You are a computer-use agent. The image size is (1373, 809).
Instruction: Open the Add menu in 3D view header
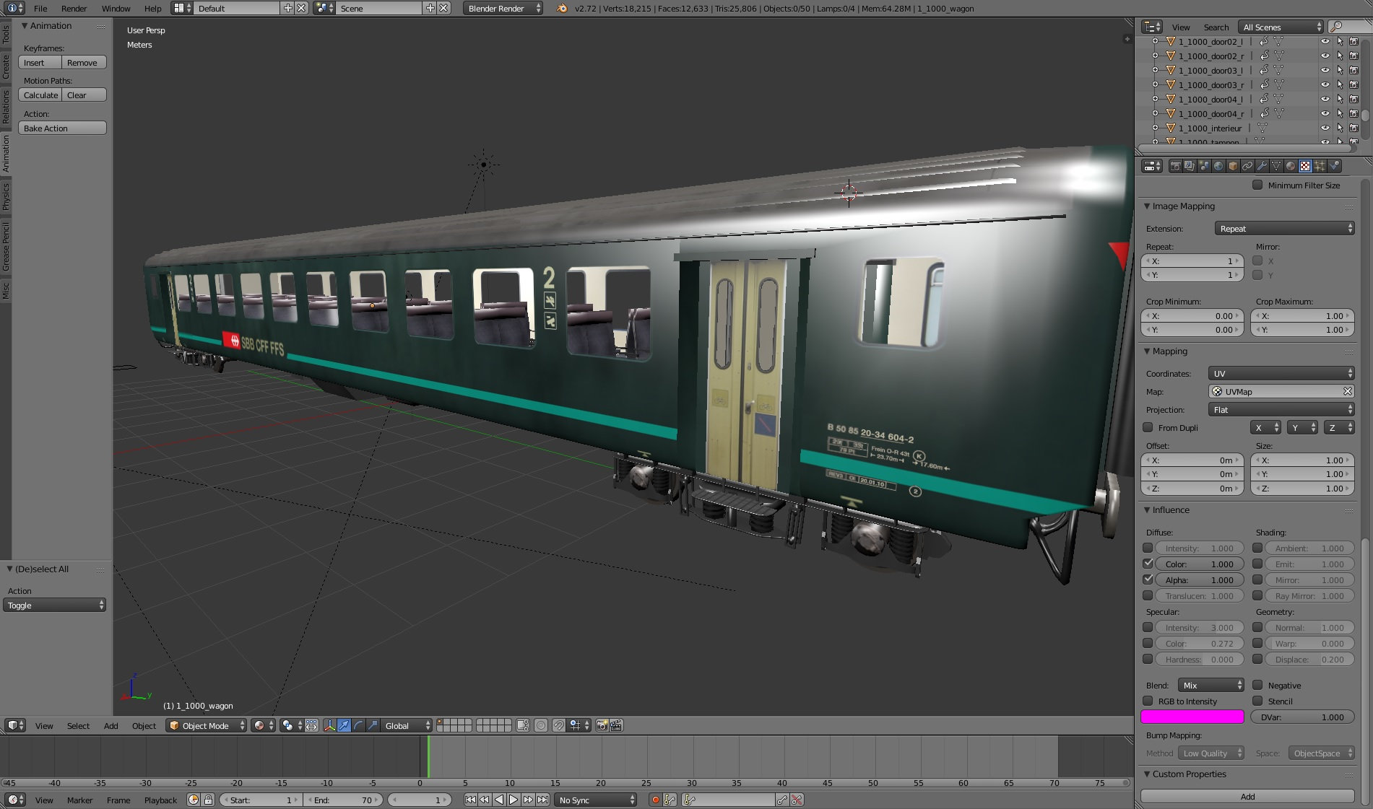(x=111, y=725)
